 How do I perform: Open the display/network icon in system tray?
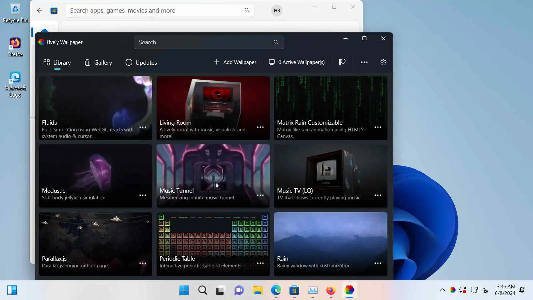click(474, 290)
